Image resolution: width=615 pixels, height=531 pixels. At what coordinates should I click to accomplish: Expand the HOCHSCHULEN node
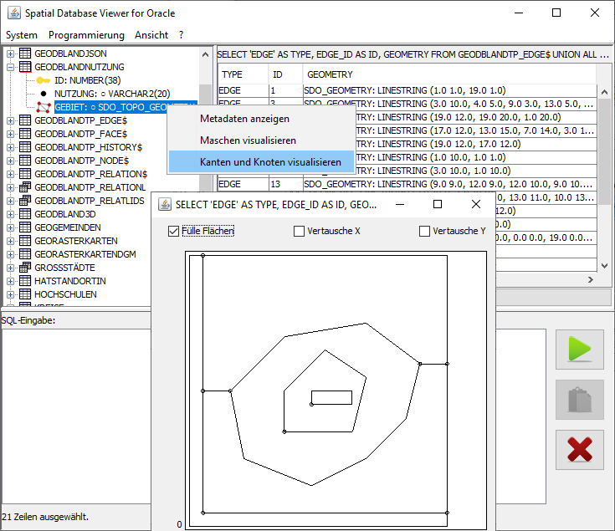[x=11, y=294]
